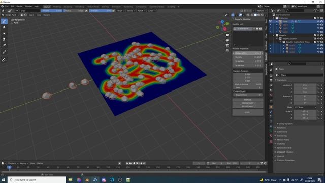
Task: Open the Cursor settings dropdown
Action: pyautogui.click(x=152, y=11)
